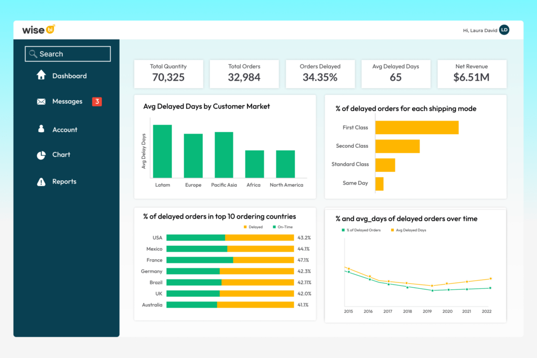Click the magnifier icon in the search bar
537x358 pixels.
[32, 53]
